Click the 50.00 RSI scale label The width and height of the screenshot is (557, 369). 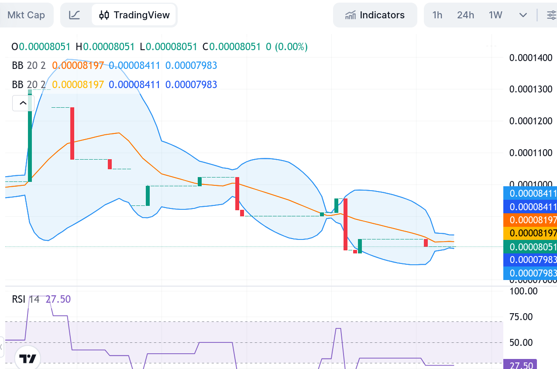[x=521, y=342]
